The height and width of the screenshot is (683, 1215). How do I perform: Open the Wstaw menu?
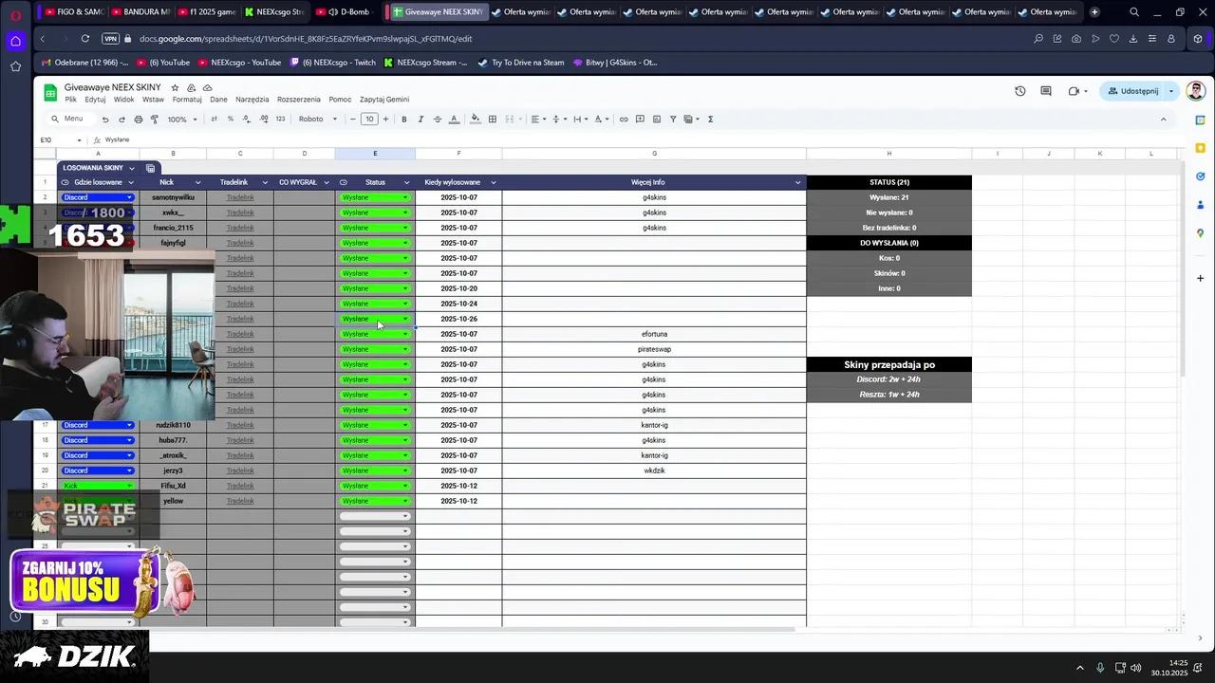coord(153,100)
